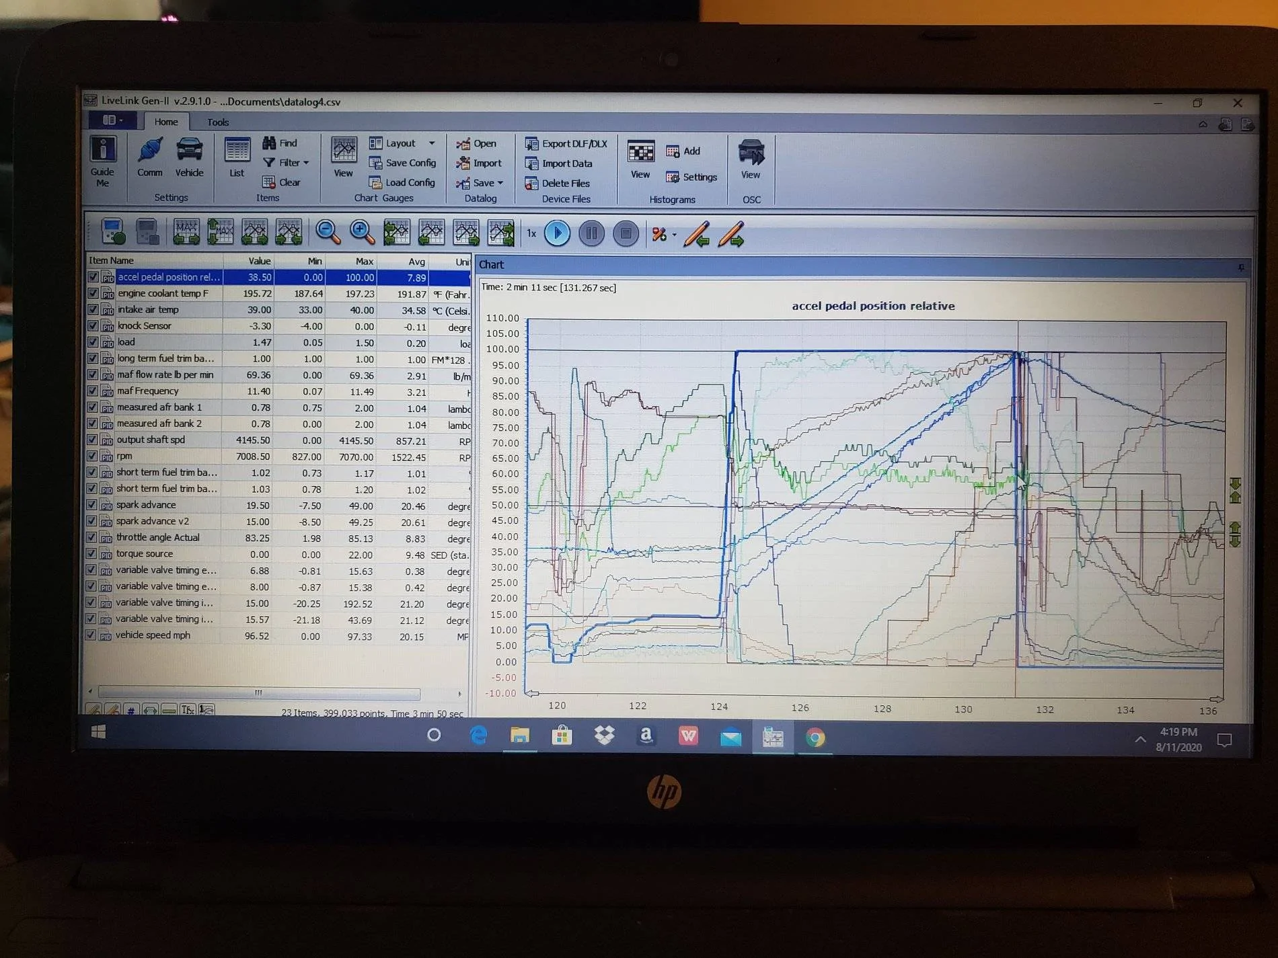The width and height of the screenshot is (1278, 958).
Task: Open the items List
Action: tap(237, 157)
